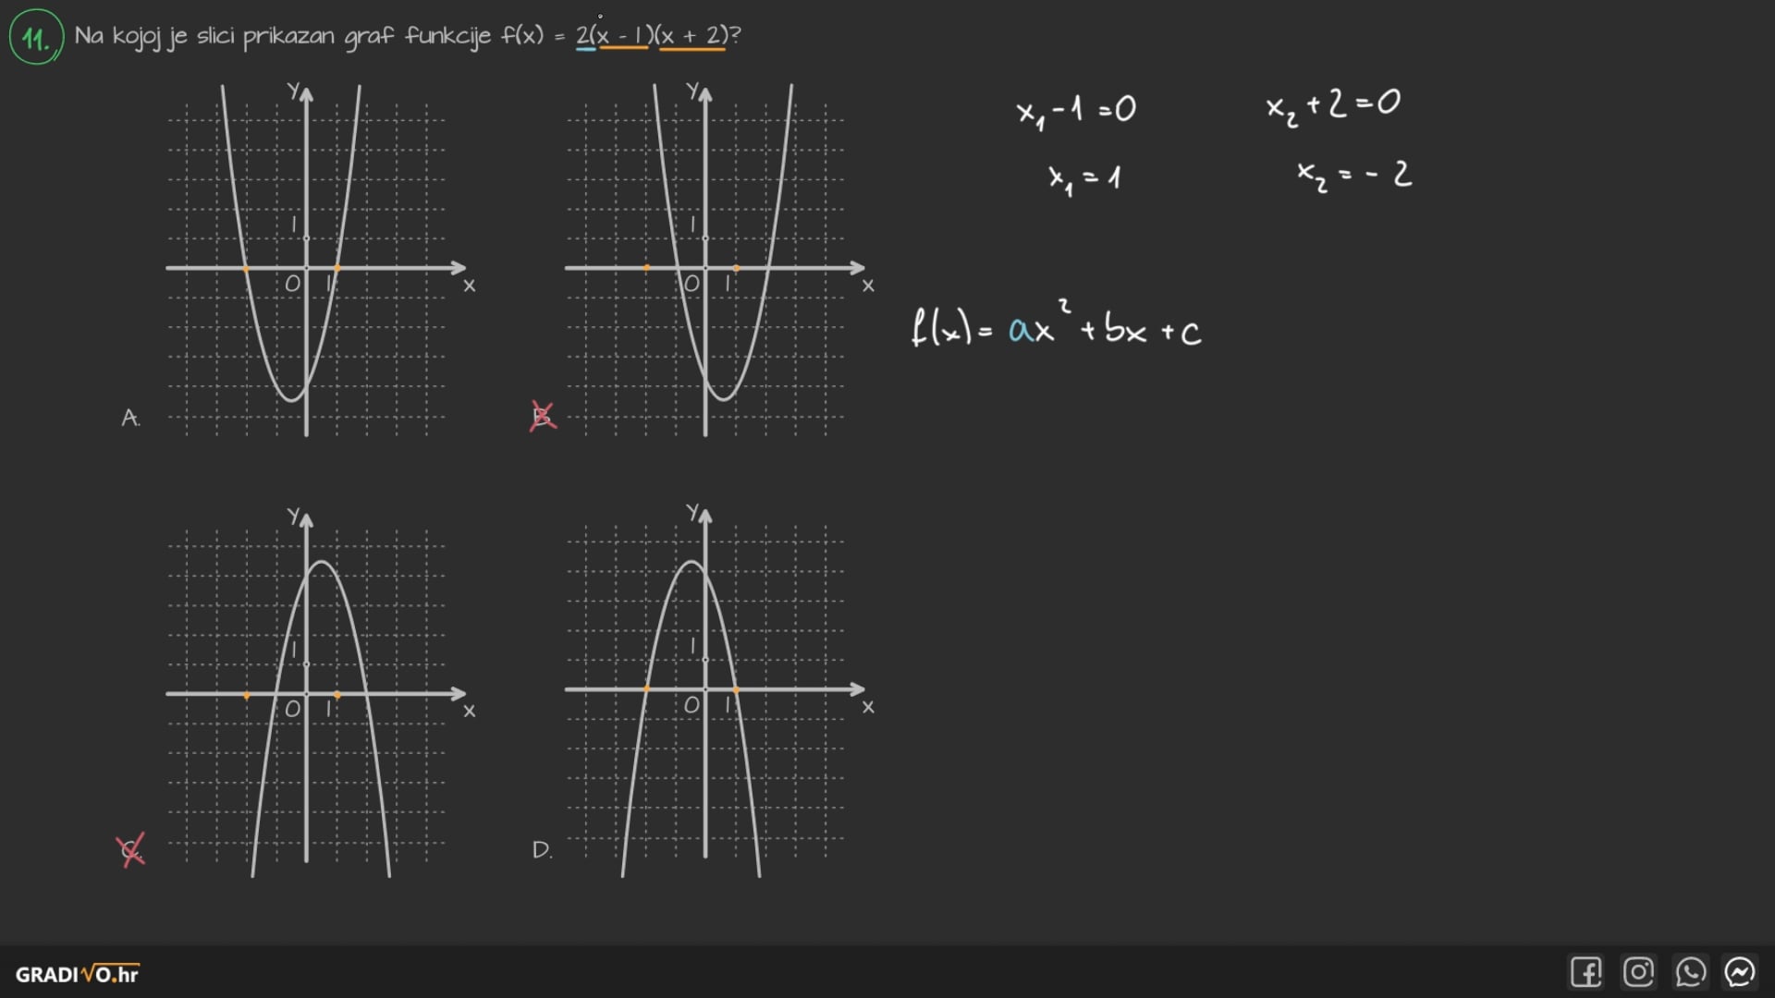Click the crossed-out option B label
1775x998 pixels.
click(543, 416)
